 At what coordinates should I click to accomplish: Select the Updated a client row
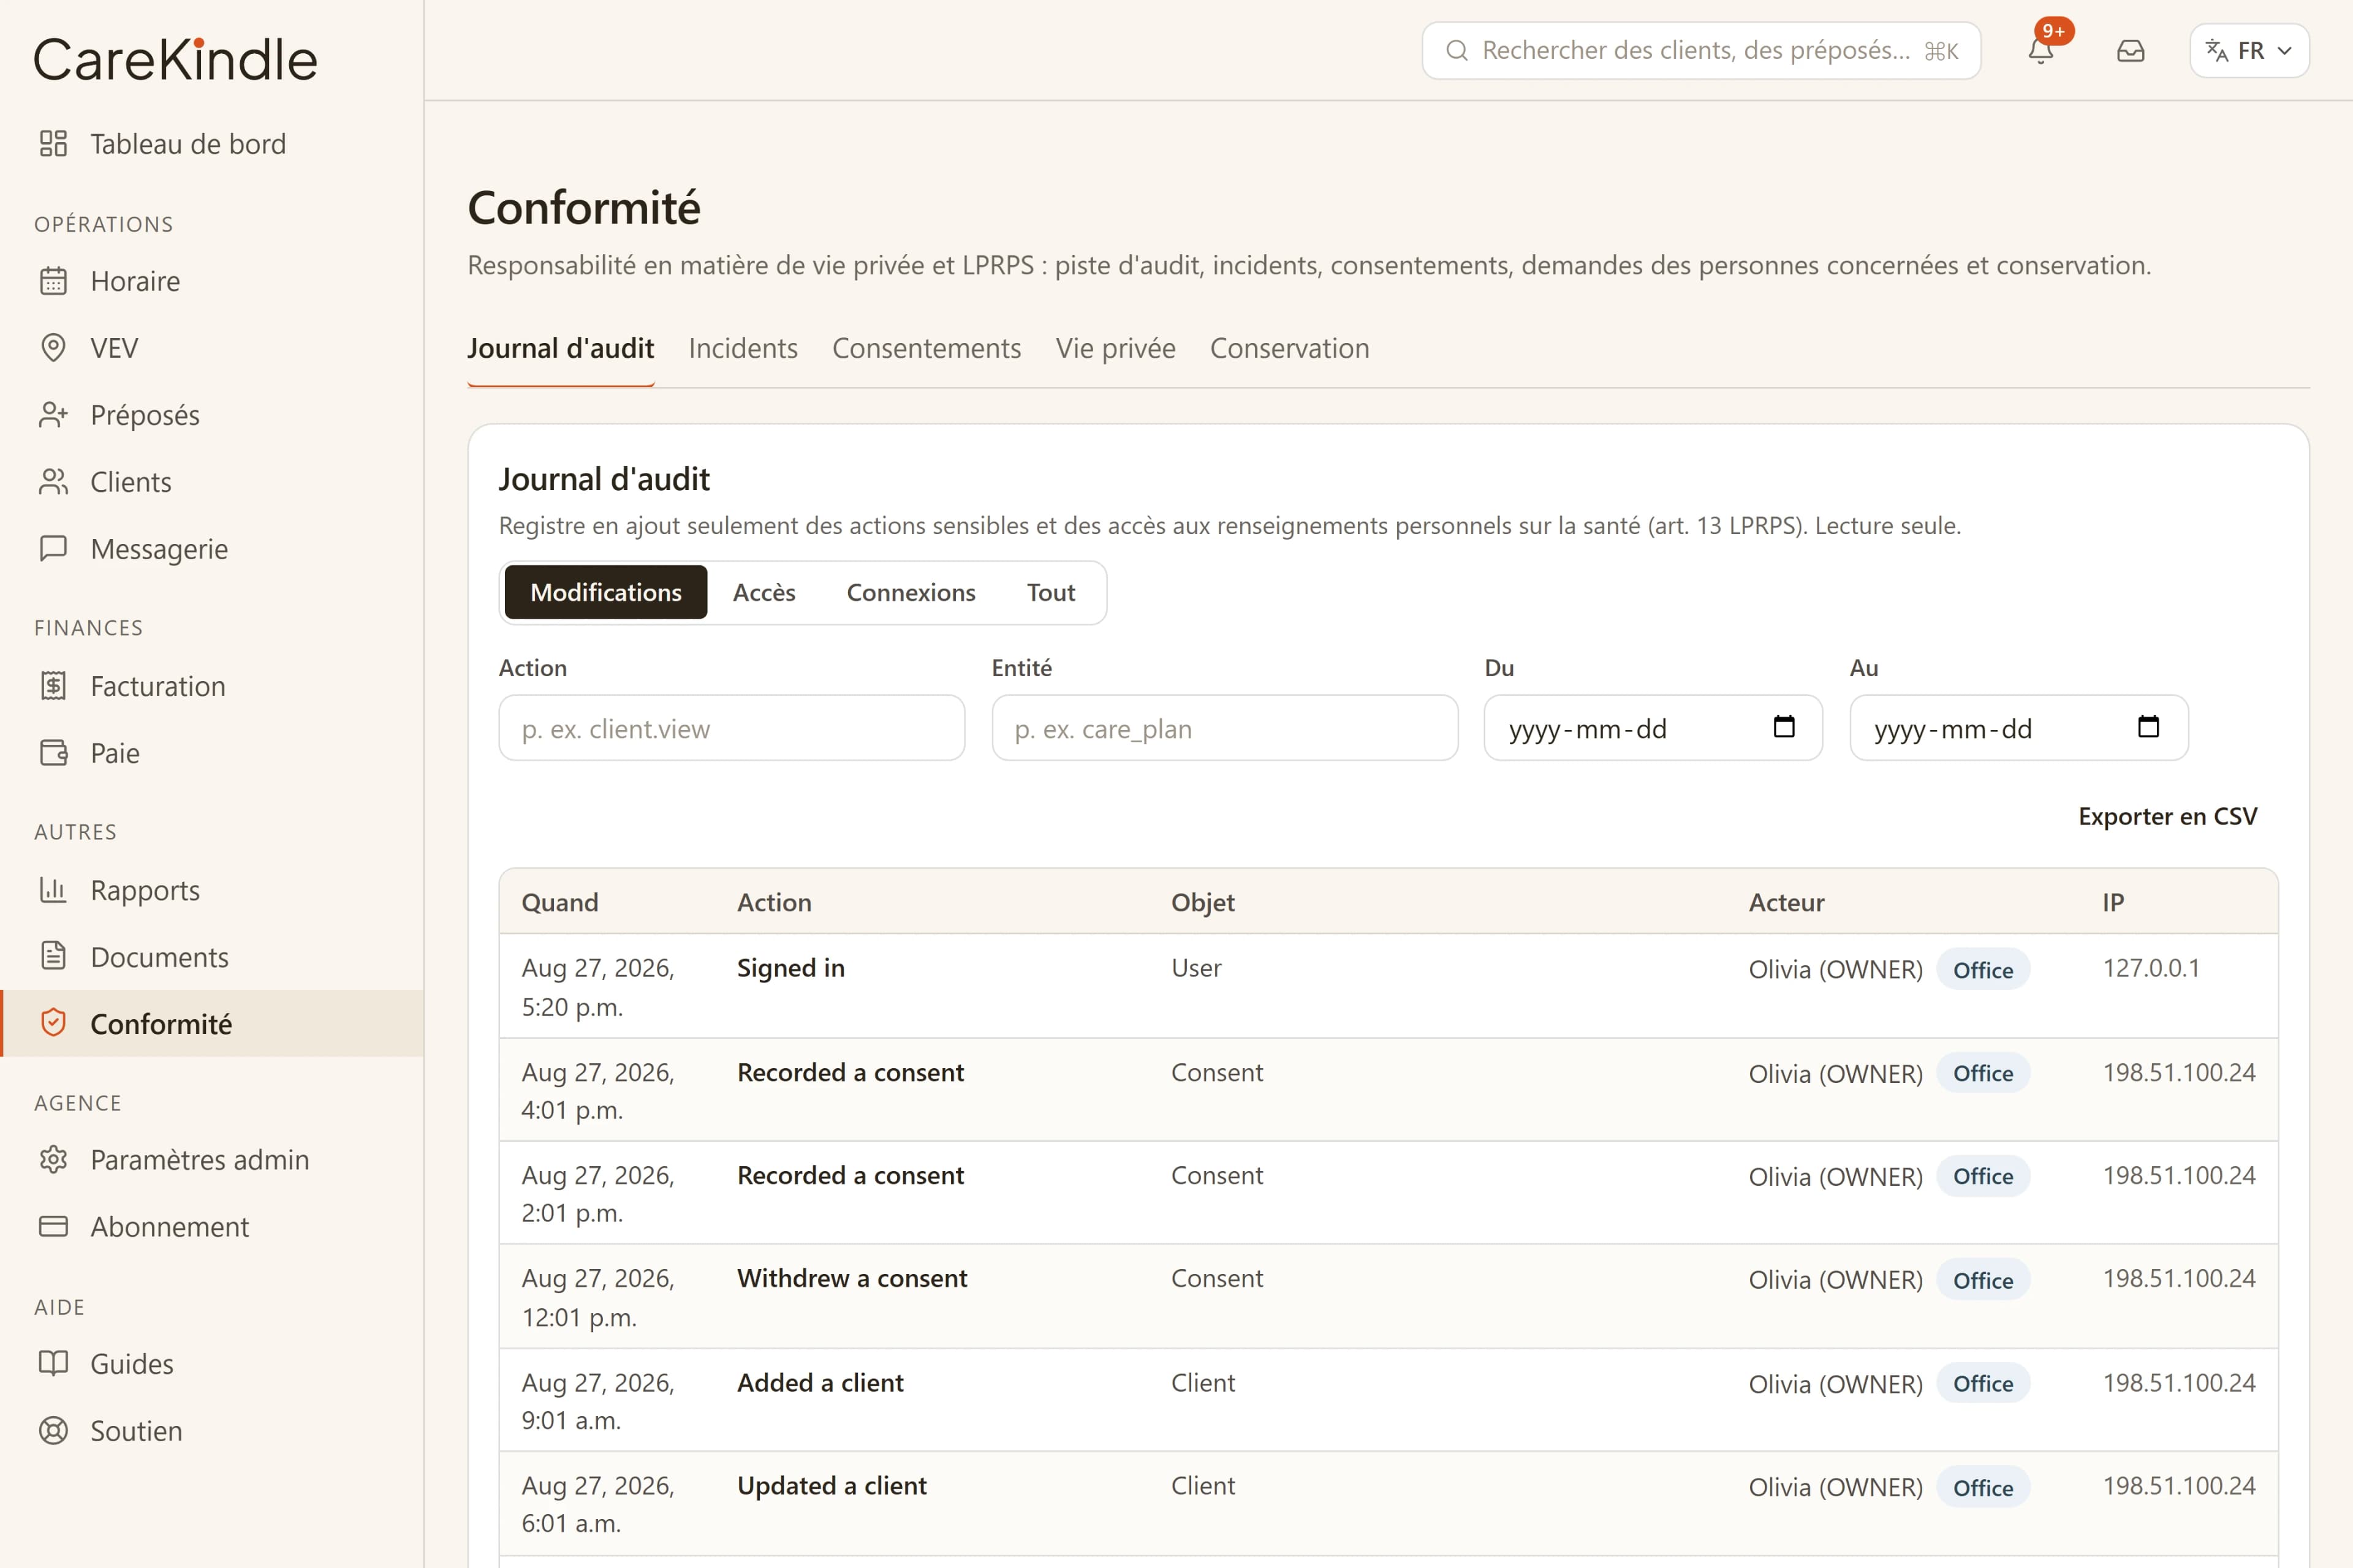pos(1389,1504)
